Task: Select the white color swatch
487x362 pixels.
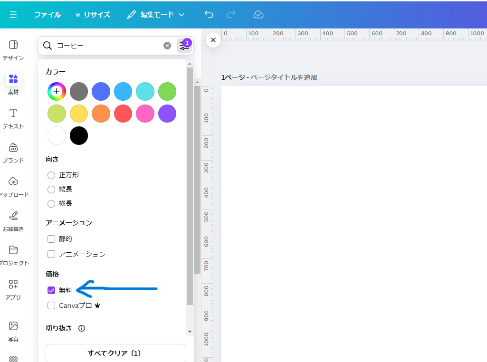Action: [x=57, y=135]
